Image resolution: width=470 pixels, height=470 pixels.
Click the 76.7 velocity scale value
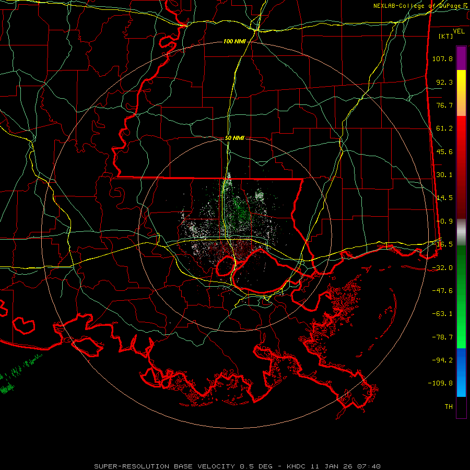click(x=444, y=105)
